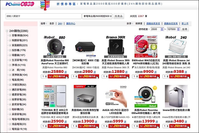The width and height of the screenshot is (199, 133).
Task: Collapse the 24h購物 tree node
Action: [7, 31]
